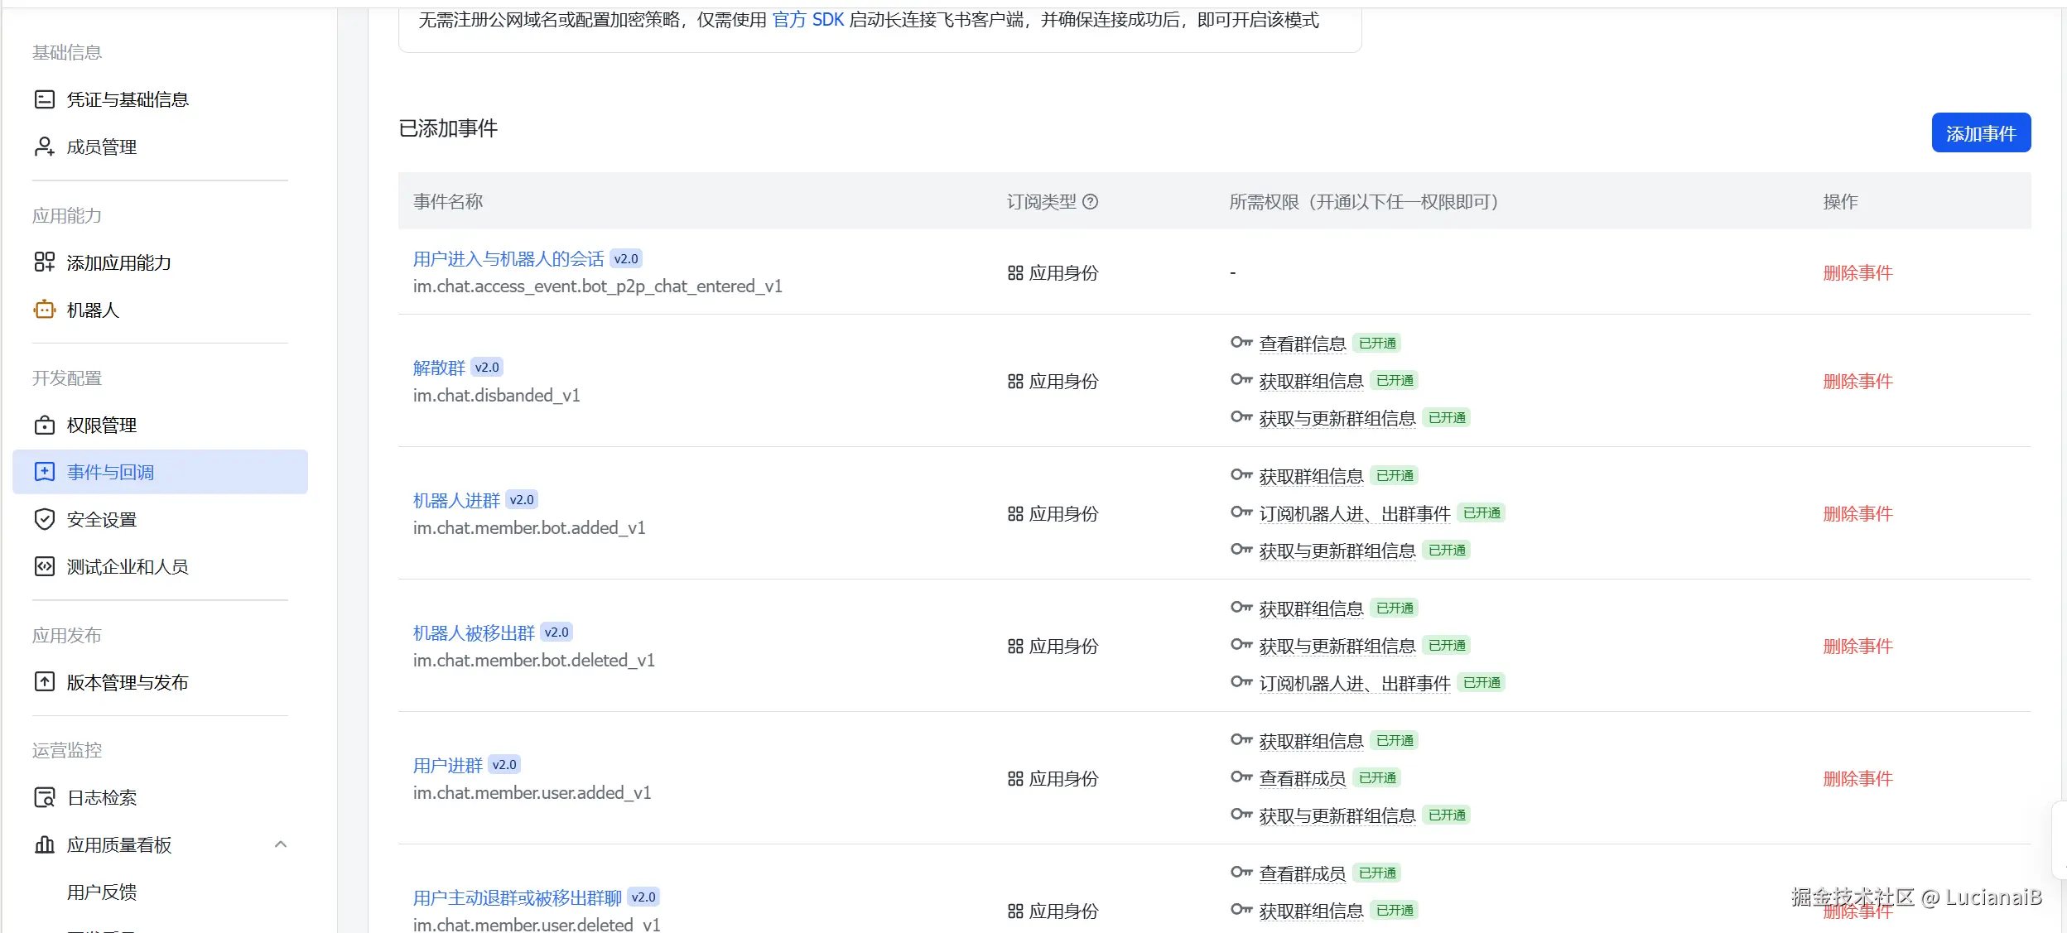Open the 事件与回调 menu item
Viewport: 2067px width, 933px height.
(x=110, y=472)
